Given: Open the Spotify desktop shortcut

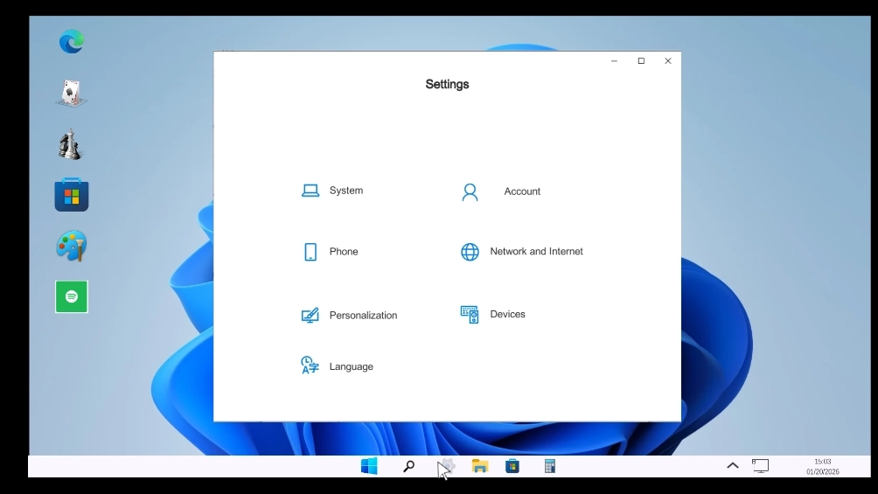Looking at the screenshot, I should 72,297.
